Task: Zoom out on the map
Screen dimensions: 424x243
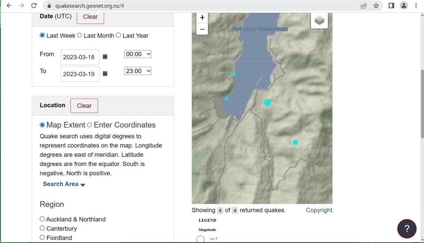Action: (202, 29)
